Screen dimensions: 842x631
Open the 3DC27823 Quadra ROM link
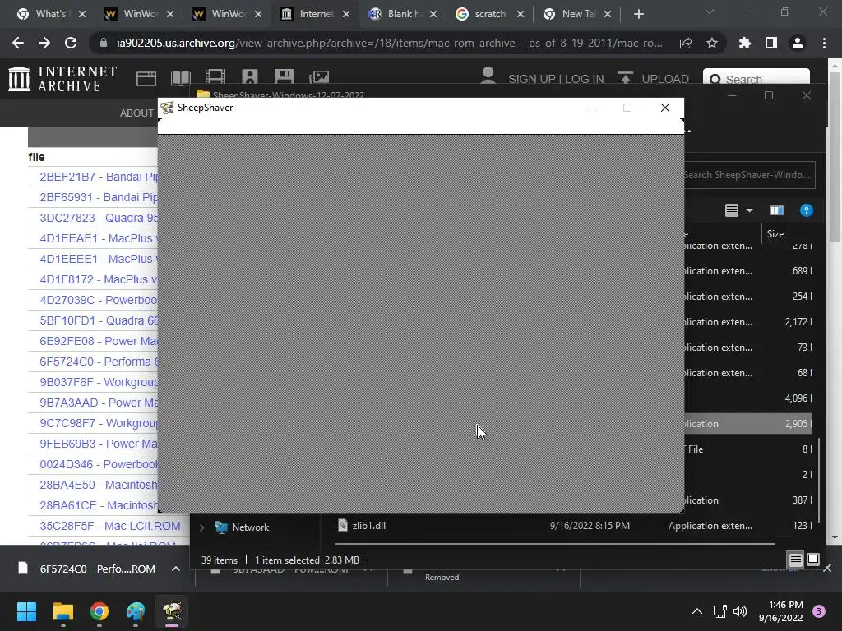pos(99,218)
